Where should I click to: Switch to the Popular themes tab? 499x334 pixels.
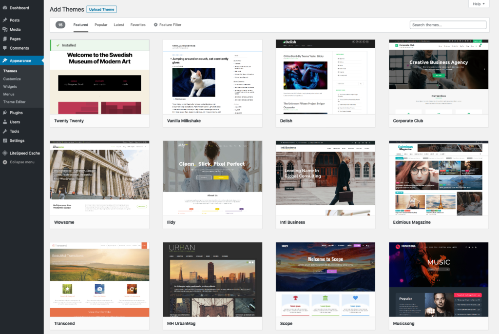[x=101, y=25]
